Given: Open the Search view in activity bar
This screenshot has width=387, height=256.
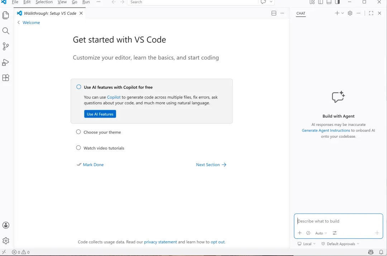Looking at the screenshot, I should click(x=6, y=30).
